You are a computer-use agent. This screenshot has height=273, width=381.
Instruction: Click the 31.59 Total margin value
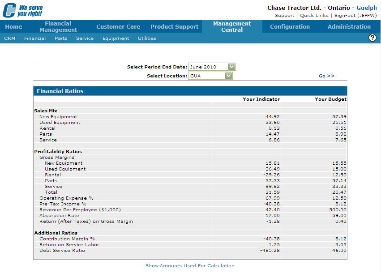[x=272, y=192]
